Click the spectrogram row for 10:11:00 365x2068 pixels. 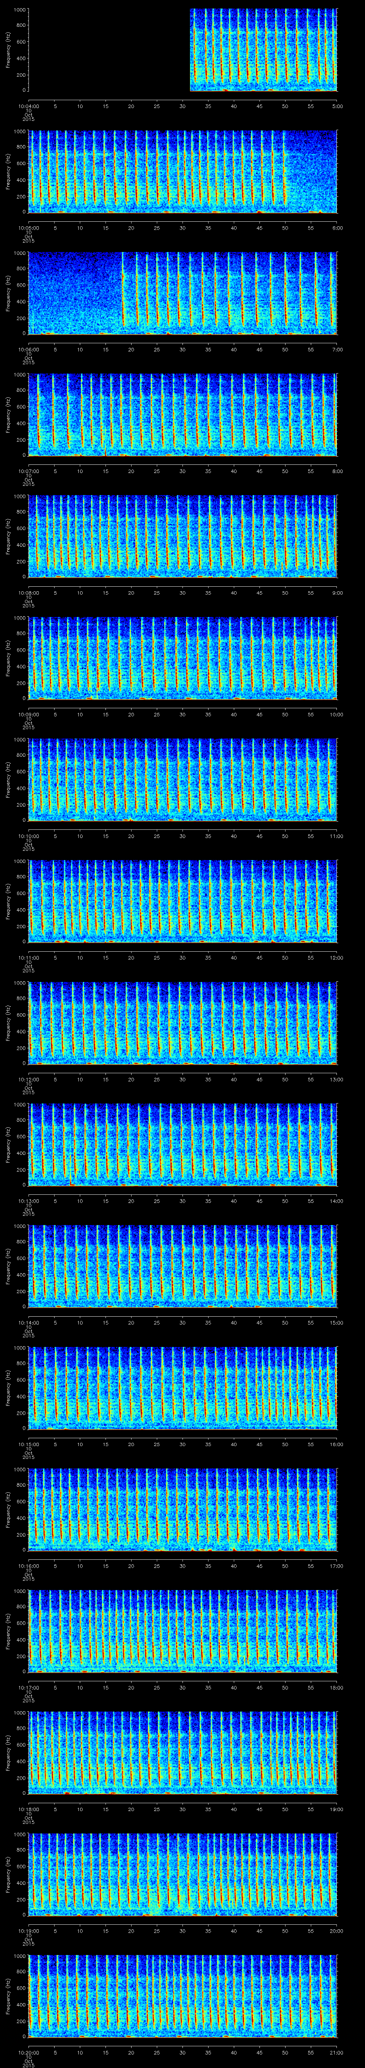tap(183, 901)
